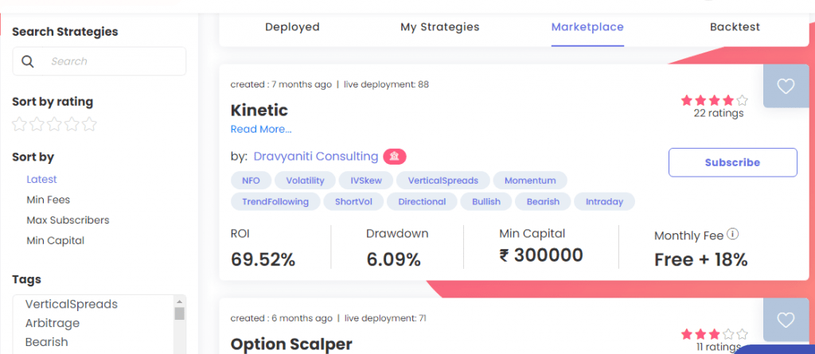This screenshot has height=354, width=815.
Task: Focus the Search Strategies input field
Action: point(99,61)
